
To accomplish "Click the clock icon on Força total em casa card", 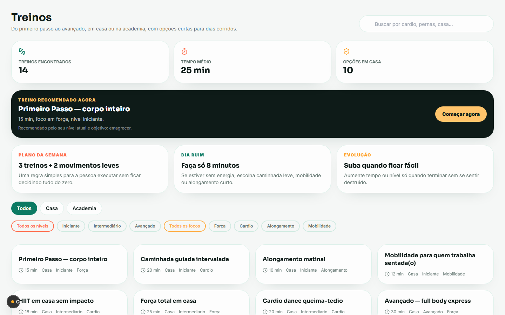I will [x=143, y=312].
